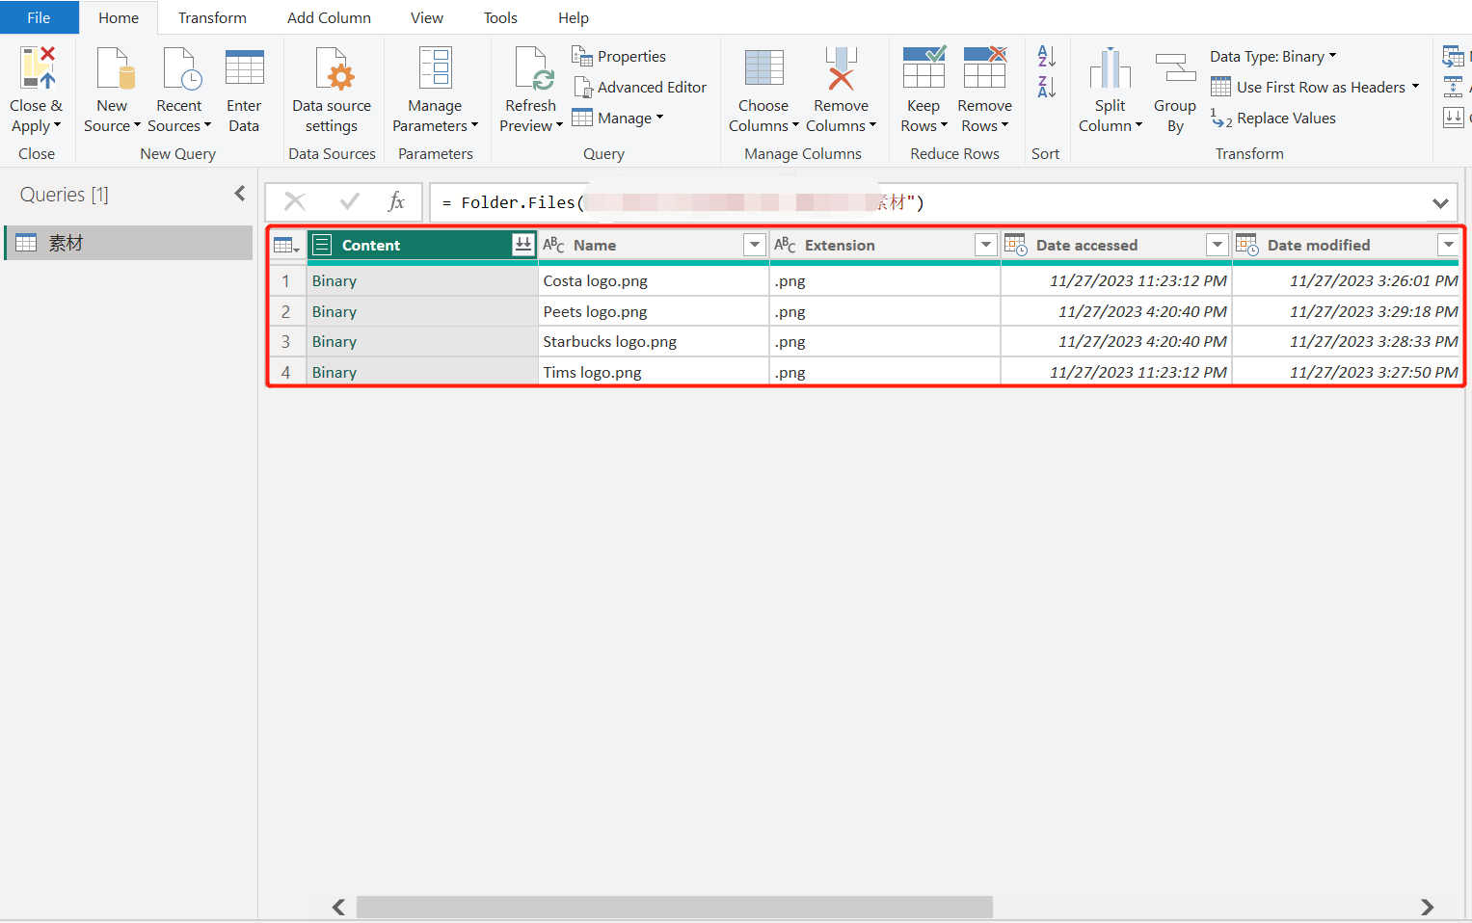Open the Data Type: Binary dropdown

pyautogui.click(x=1272, y=56)
